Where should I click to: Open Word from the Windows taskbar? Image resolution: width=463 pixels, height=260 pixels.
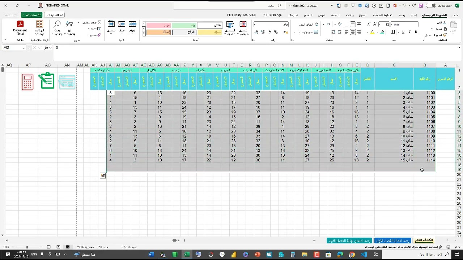(x=151, y=255)
